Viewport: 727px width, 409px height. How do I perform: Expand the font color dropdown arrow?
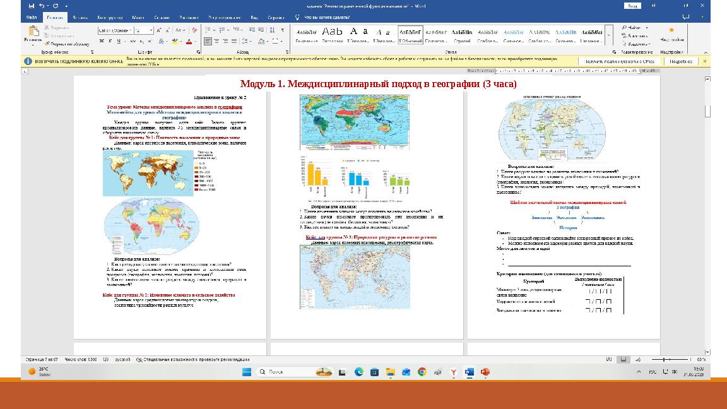coord(194,42)
